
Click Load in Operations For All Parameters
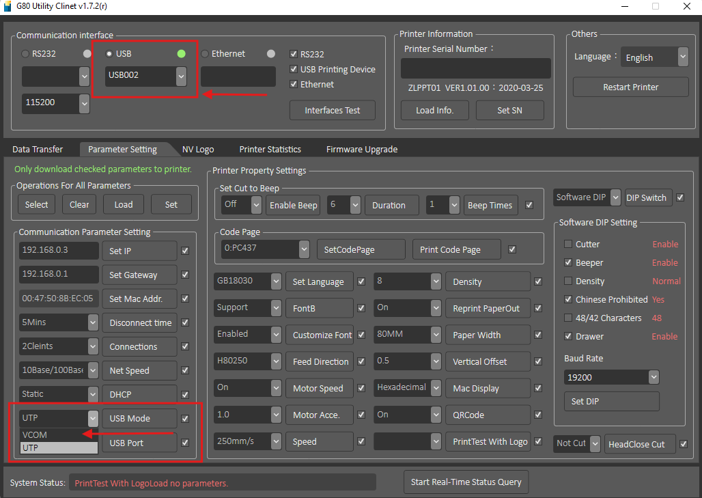tap(124, 204)
